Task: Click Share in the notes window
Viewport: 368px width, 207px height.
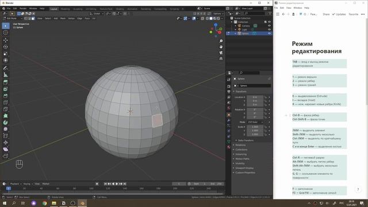Action: click(326, 14)
